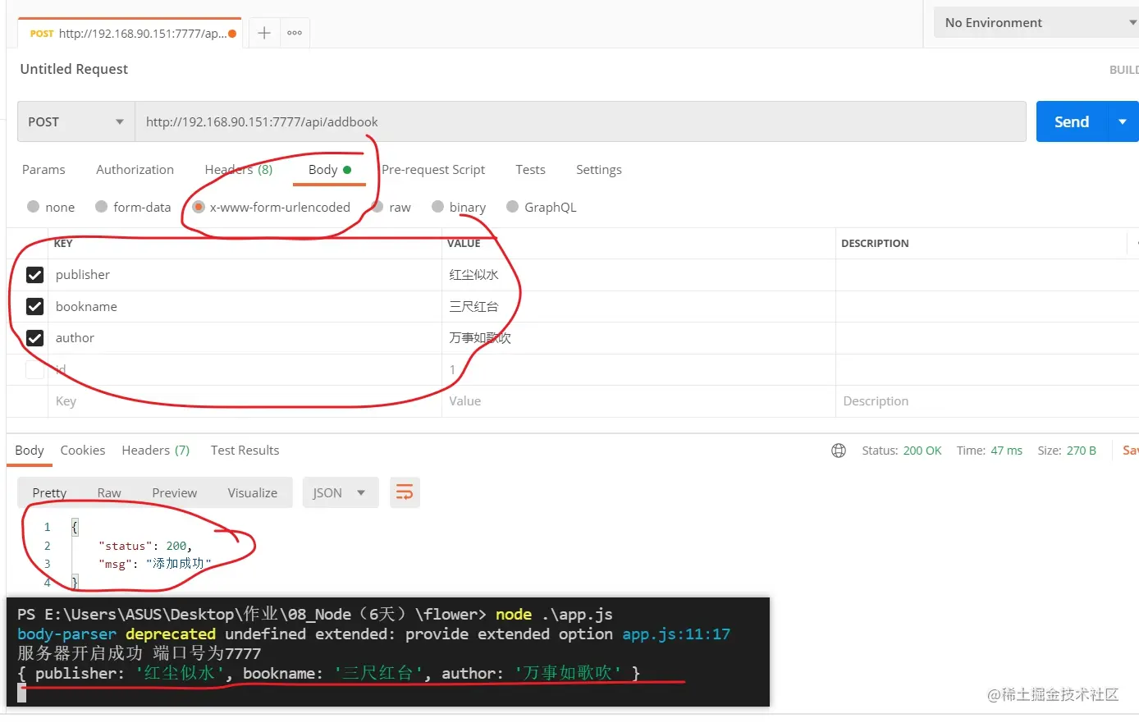Click the bookname key cell

(x=245, y=306)
